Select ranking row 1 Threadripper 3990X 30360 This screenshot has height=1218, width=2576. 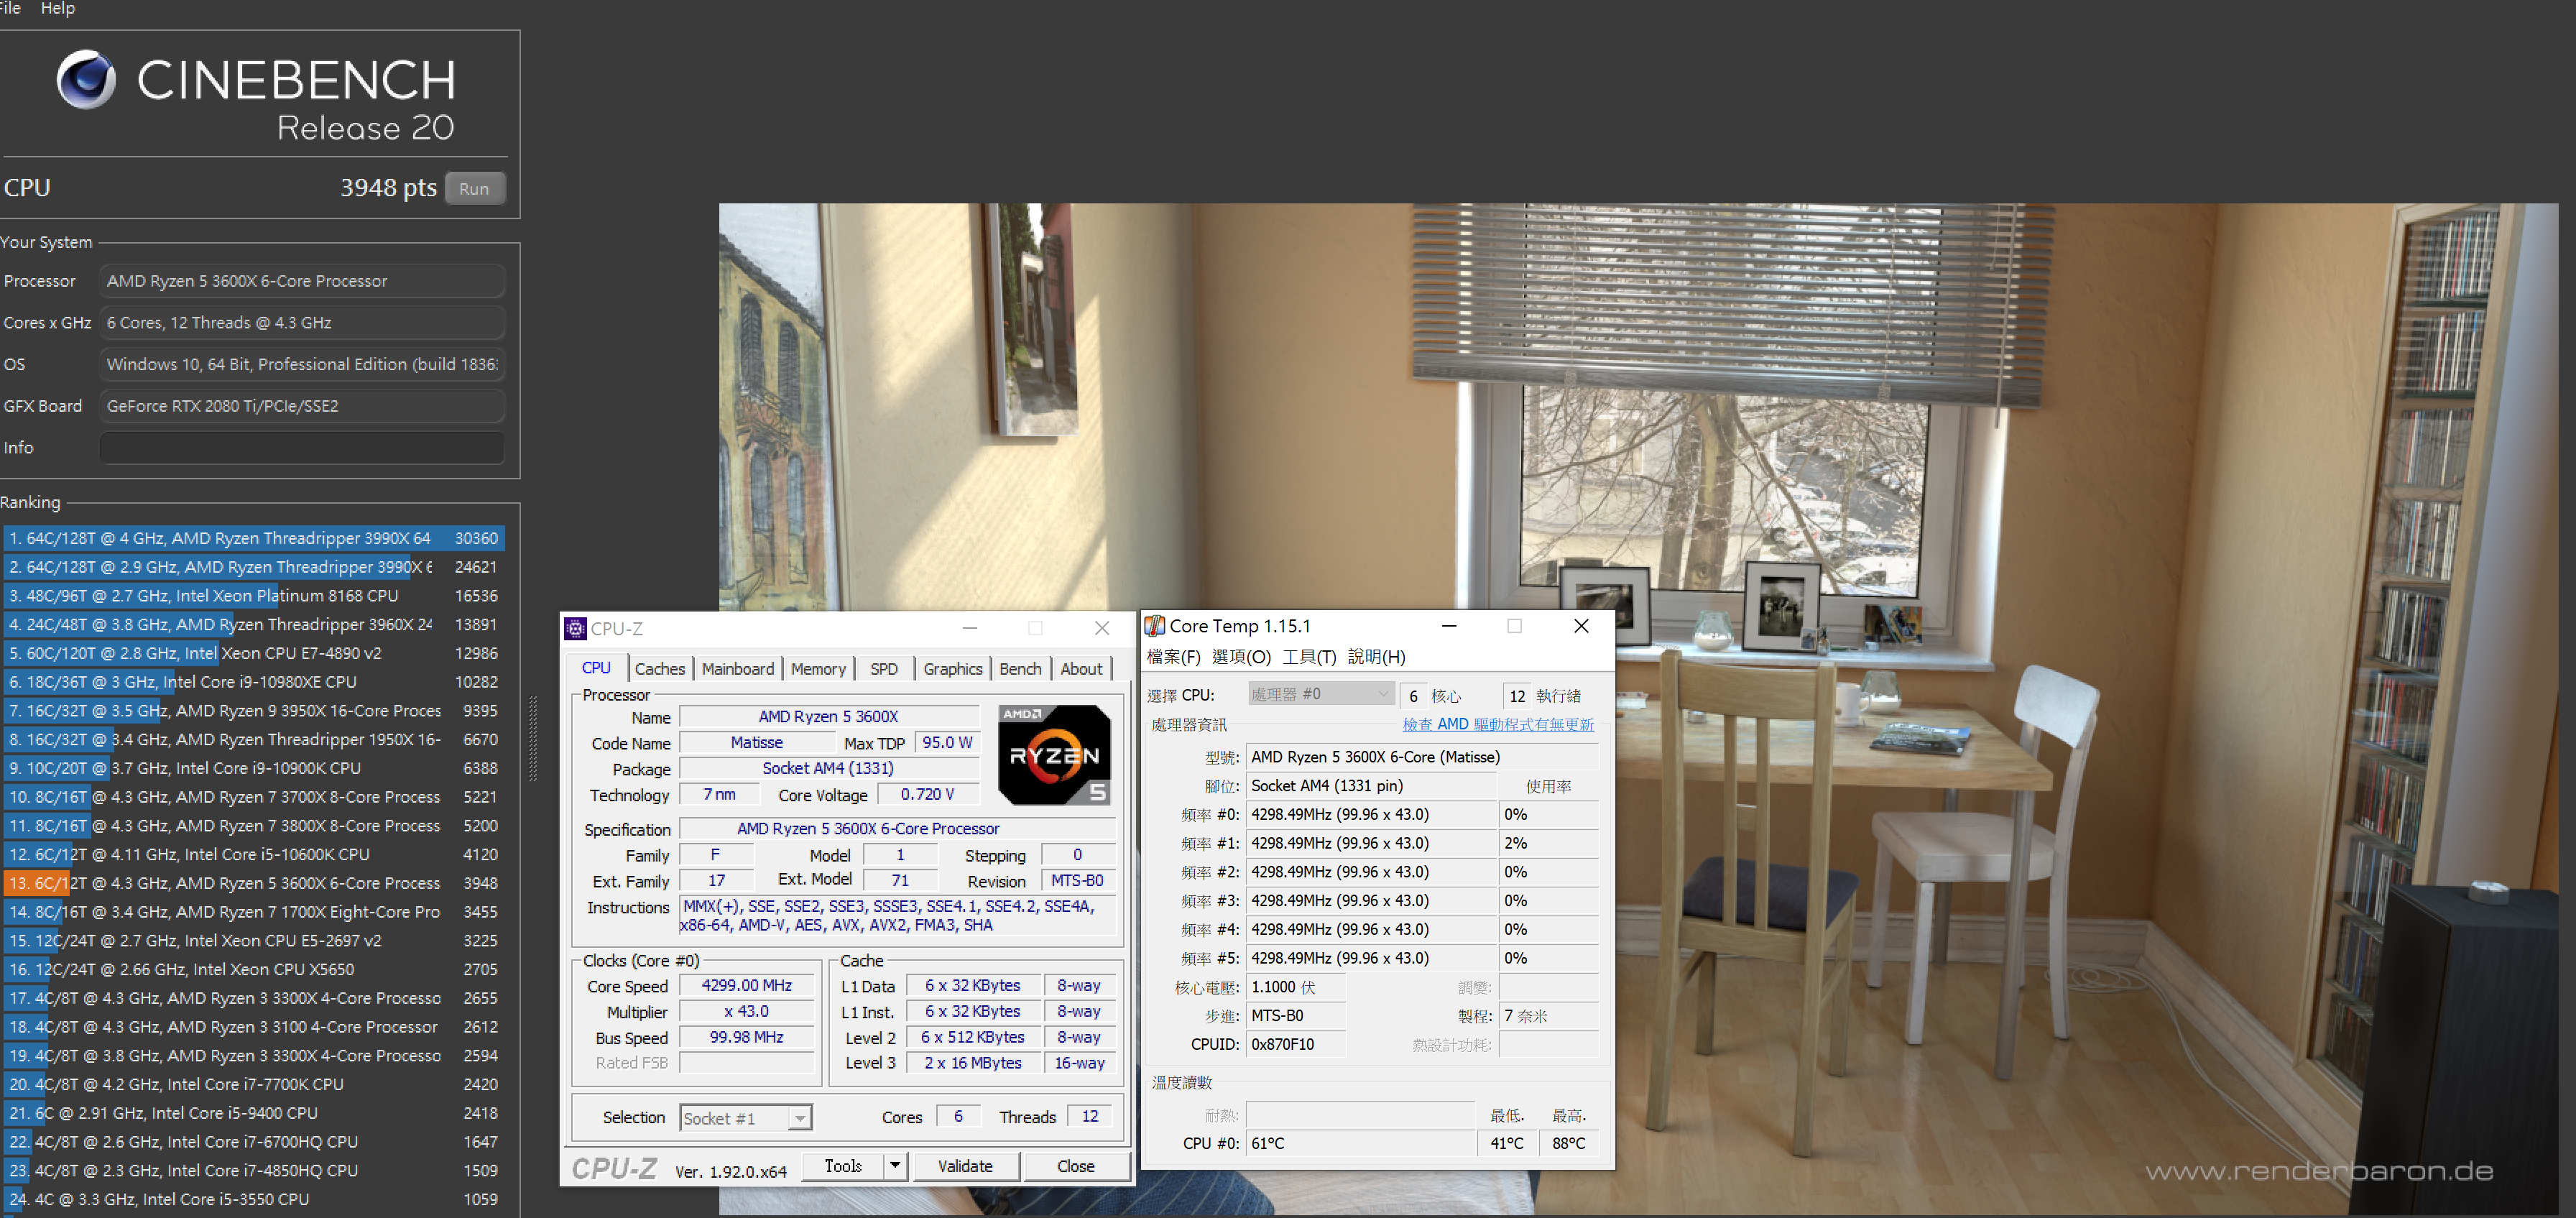[254, 538]
